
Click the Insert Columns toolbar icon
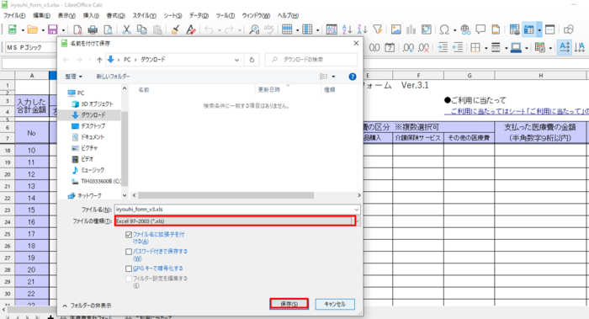tap(307, 29)
